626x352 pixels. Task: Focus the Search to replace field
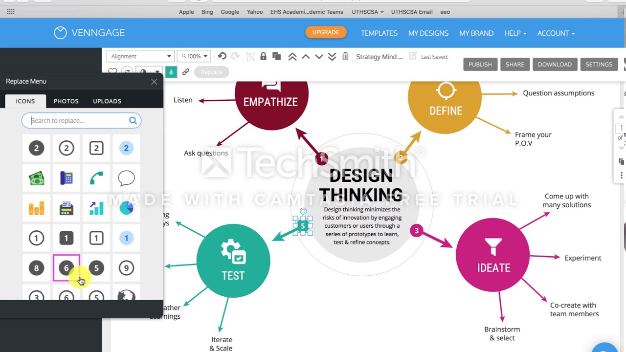pyautogui.click(x=81, y=120)
